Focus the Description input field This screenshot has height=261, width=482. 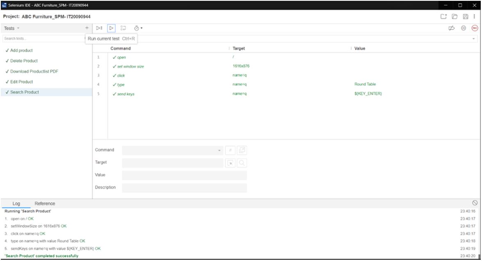[184, 188]
